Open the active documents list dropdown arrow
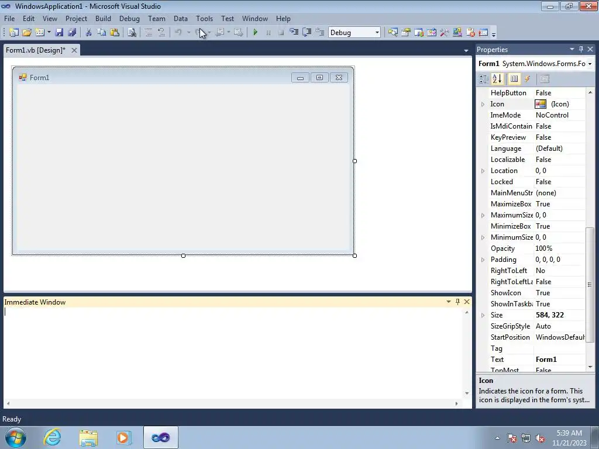Viewport: 599px width, 449px height. click(466, 50)
